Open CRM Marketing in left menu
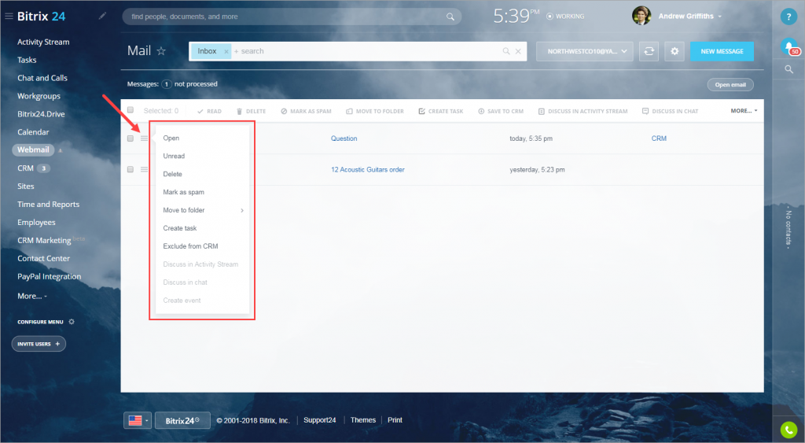The height and width of the screenshot is (443, 805). (44, 240)
